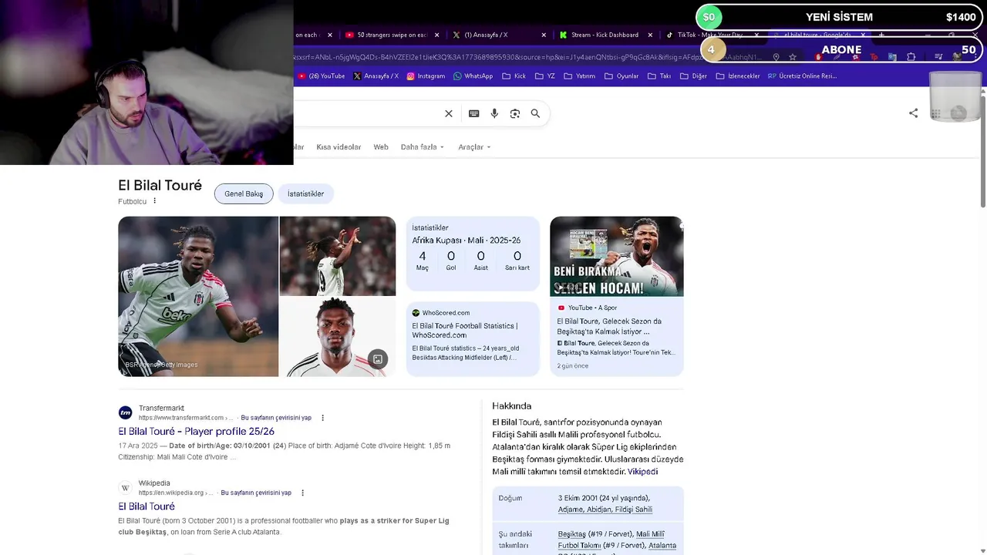Screen dimensions: 987x555
Task: Open El Bilal Touré - Player profile 25/26 link
Action: (196, 432)
